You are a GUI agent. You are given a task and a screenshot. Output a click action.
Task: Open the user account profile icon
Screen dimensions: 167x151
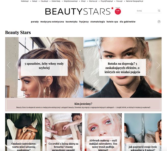tap(159, 22)
